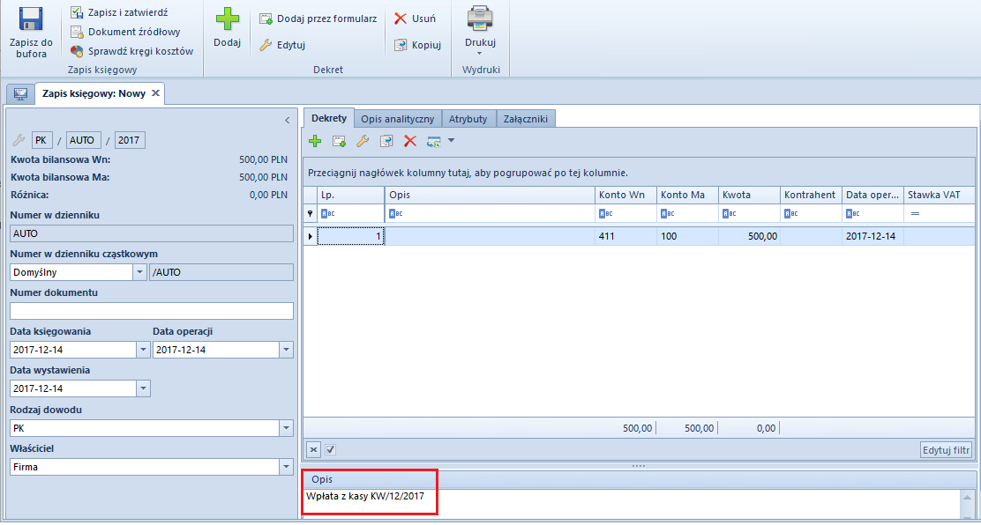Viewport: 981px width, 525px height.
Task: Click Dodaj przez formularz in ribbon
Action: pos(318,18)
